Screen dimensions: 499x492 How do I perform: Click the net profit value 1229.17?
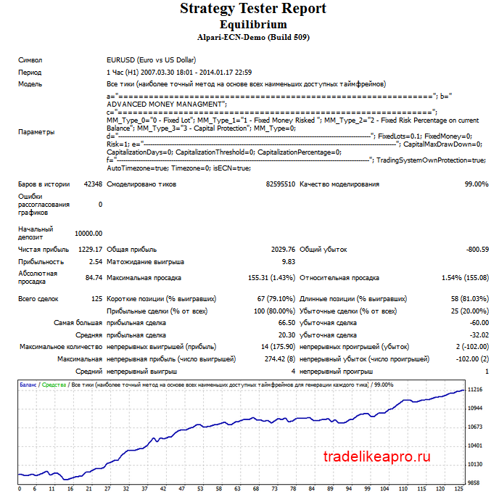pos(91,250)
